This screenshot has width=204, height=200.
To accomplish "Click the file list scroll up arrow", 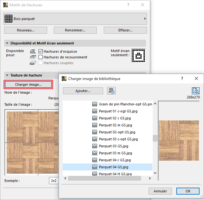I will click(155, 104).
